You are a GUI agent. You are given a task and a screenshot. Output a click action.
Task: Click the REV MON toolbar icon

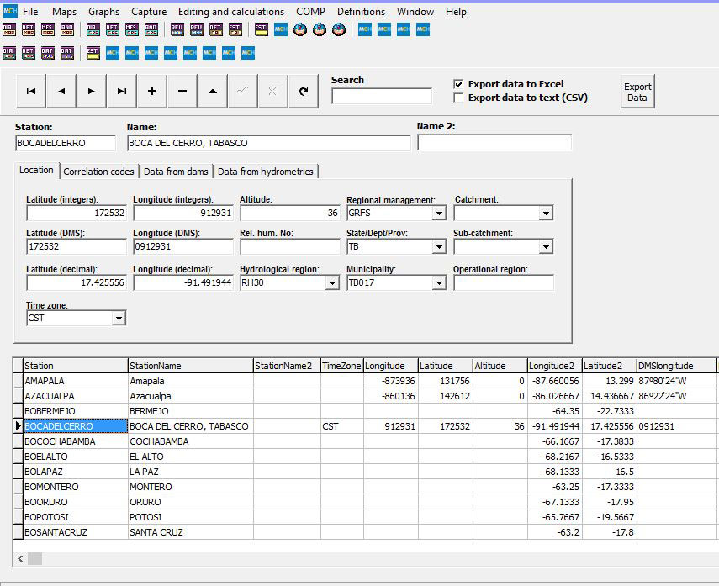[177, 30]
